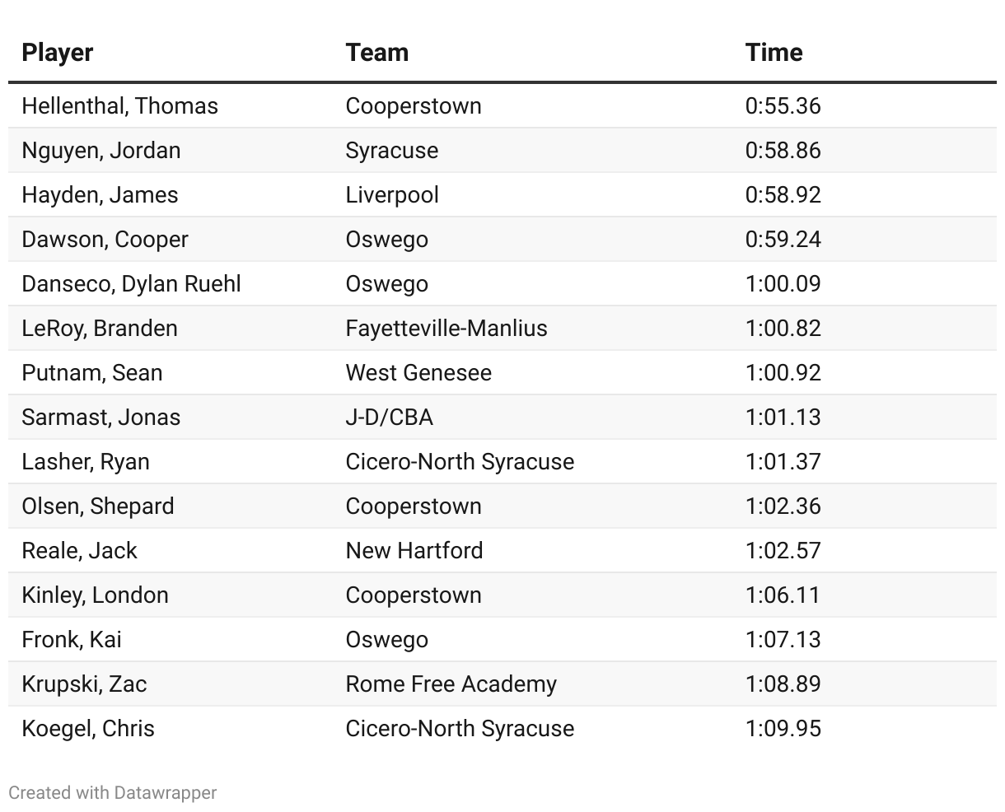Click the Rome Free Academy team cell

451,684
